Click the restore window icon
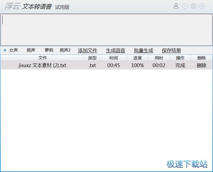213x172 pixels. [193, 6]
